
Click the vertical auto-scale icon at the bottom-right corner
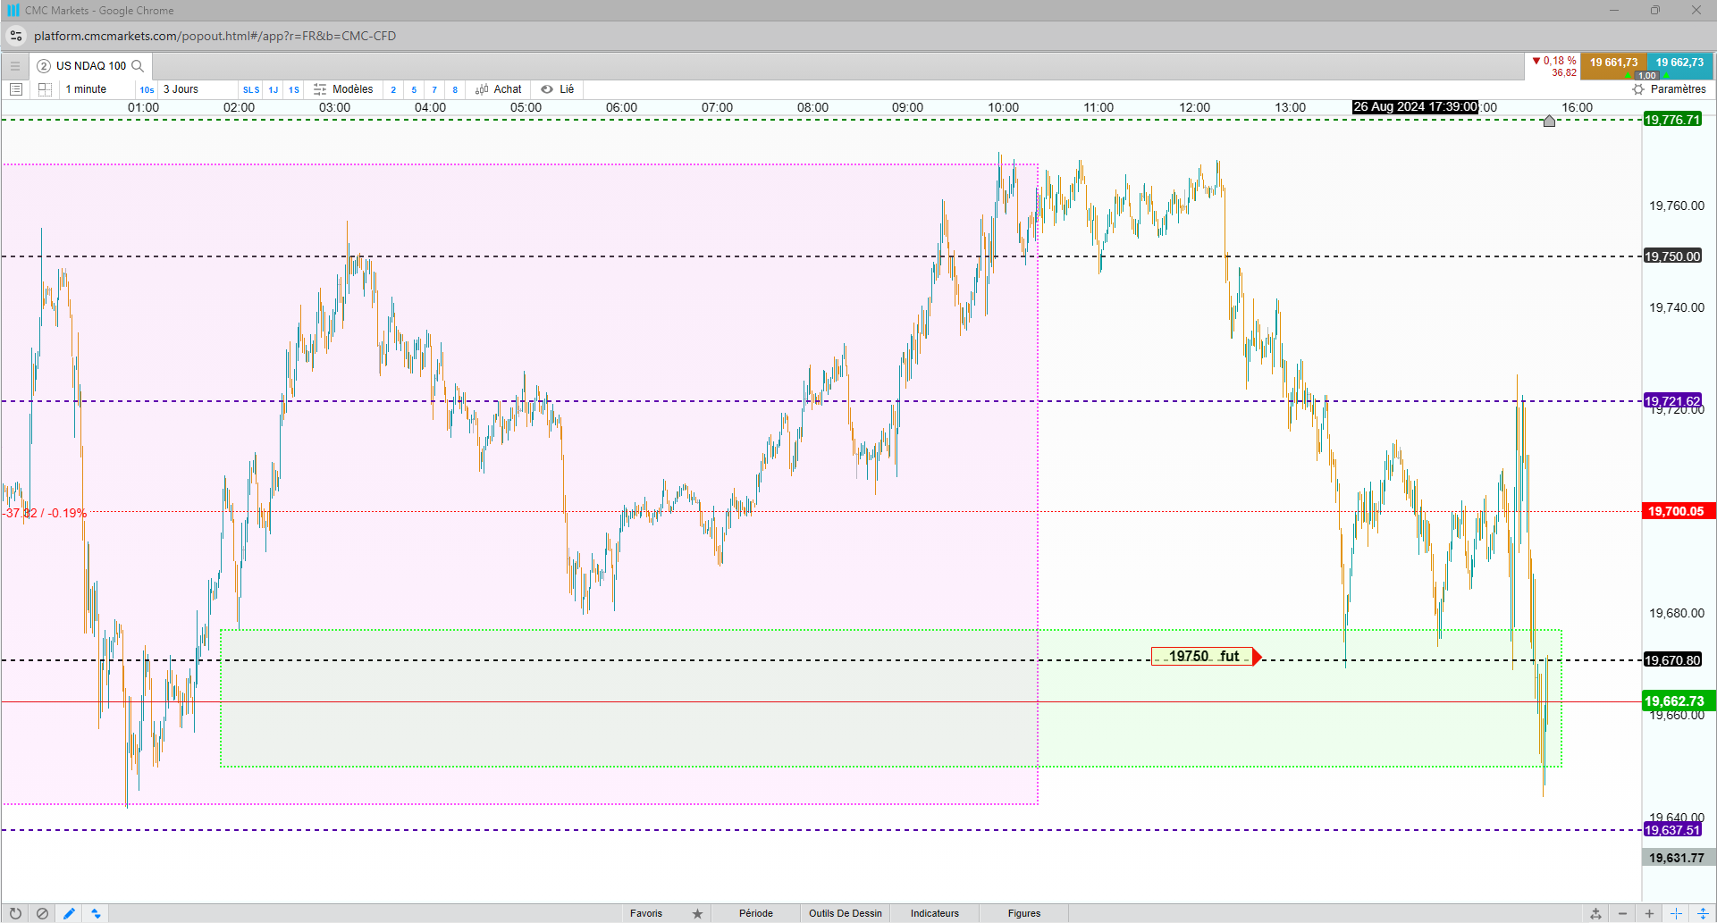(1703, 913)
